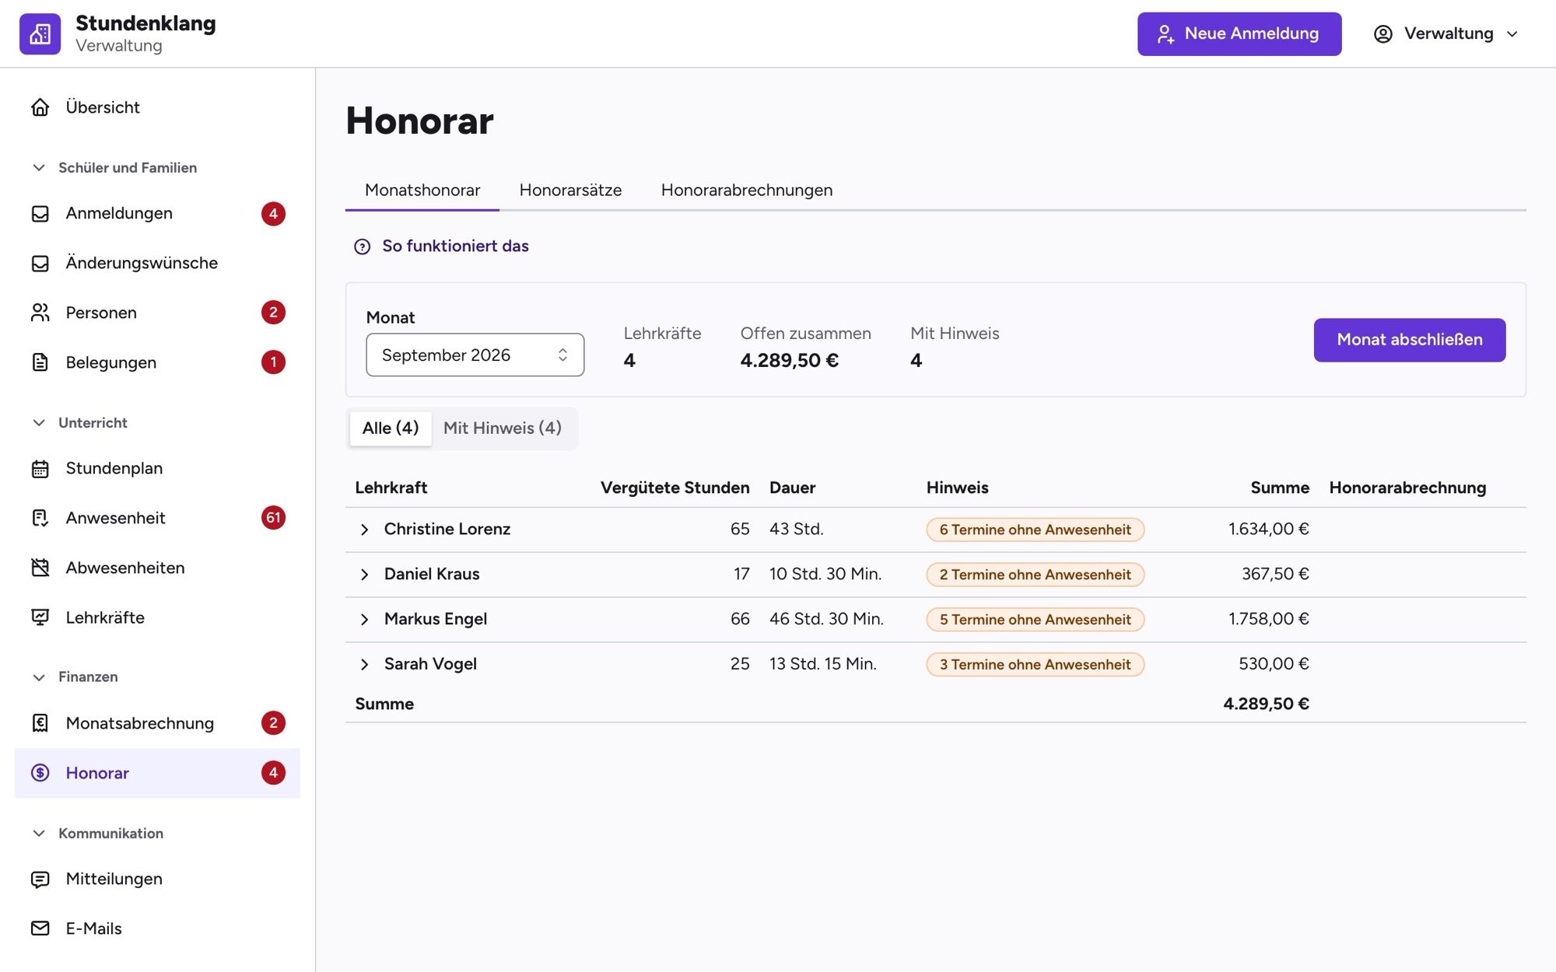Open the Verwaltung account menu chevron
1556x972 pixels.
(x=1512, y=34)
